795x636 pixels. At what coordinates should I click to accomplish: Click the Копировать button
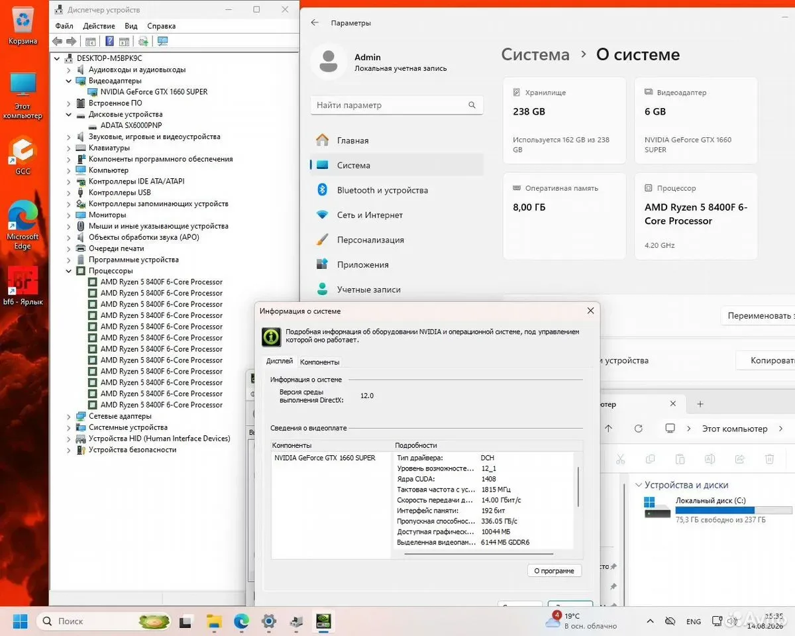click(x=766, y=360)
